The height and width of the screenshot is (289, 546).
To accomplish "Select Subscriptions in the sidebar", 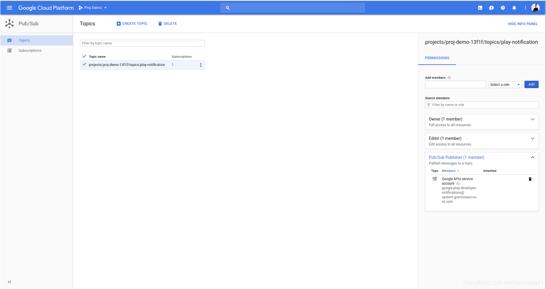I will 36,50.
